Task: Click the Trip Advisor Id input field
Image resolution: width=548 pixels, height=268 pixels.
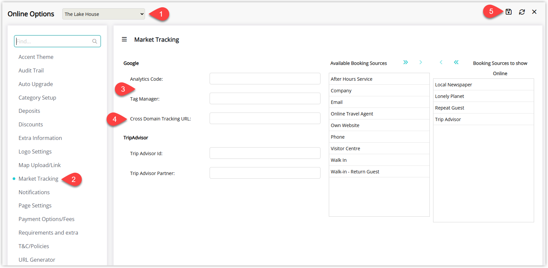Action: click(265, 153)
